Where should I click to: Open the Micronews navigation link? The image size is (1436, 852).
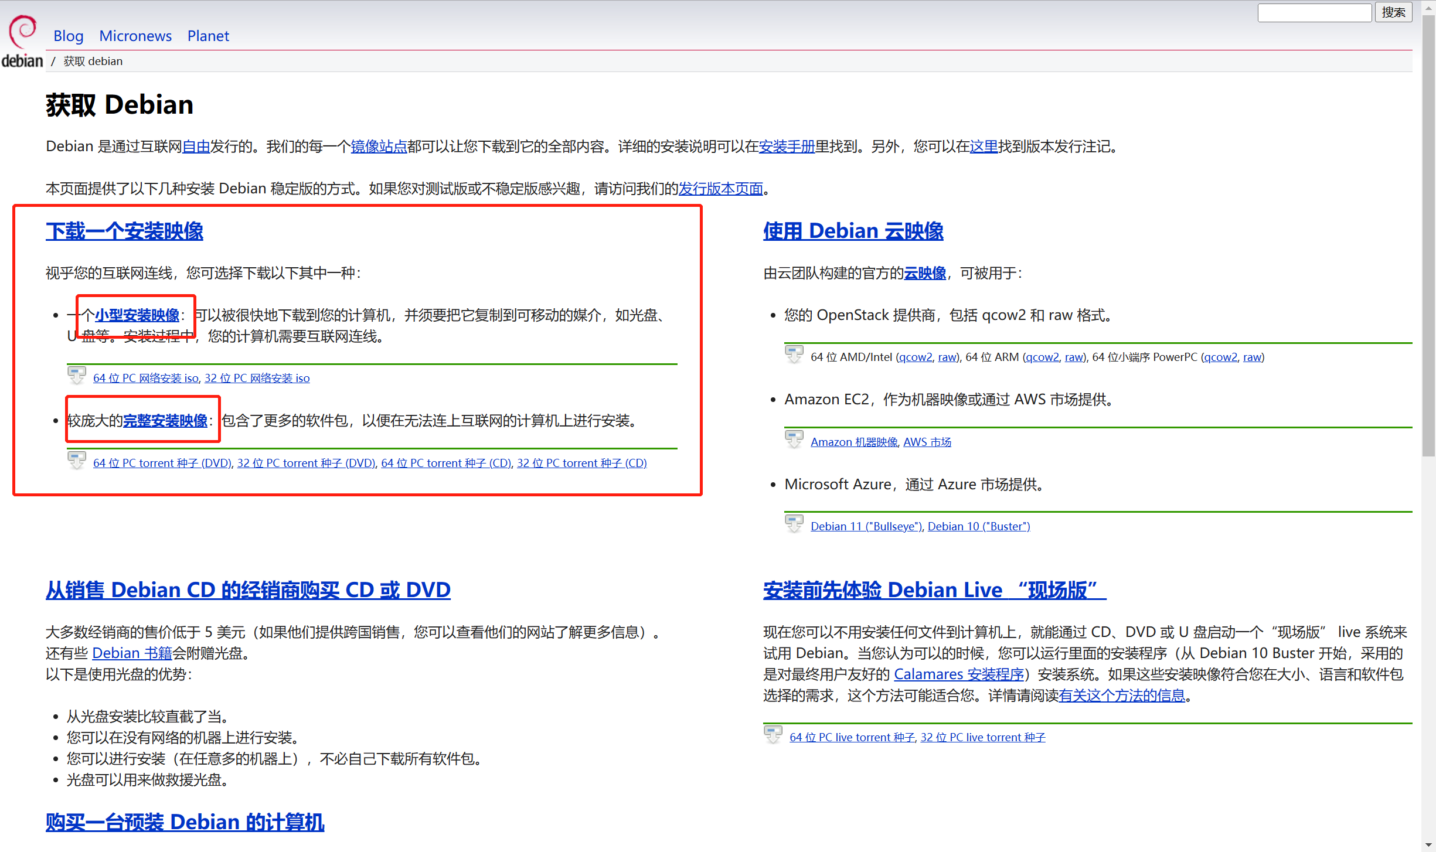[135, 36]
